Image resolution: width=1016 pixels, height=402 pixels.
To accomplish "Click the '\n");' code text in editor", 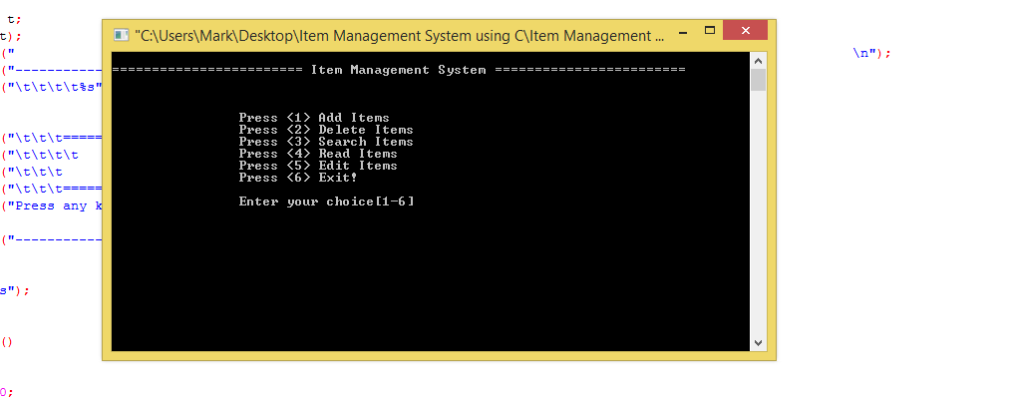I will click(871, 54).
